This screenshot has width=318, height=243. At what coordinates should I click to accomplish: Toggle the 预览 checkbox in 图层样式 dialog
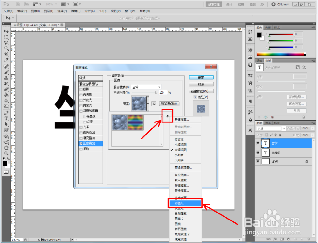point(195,97)
